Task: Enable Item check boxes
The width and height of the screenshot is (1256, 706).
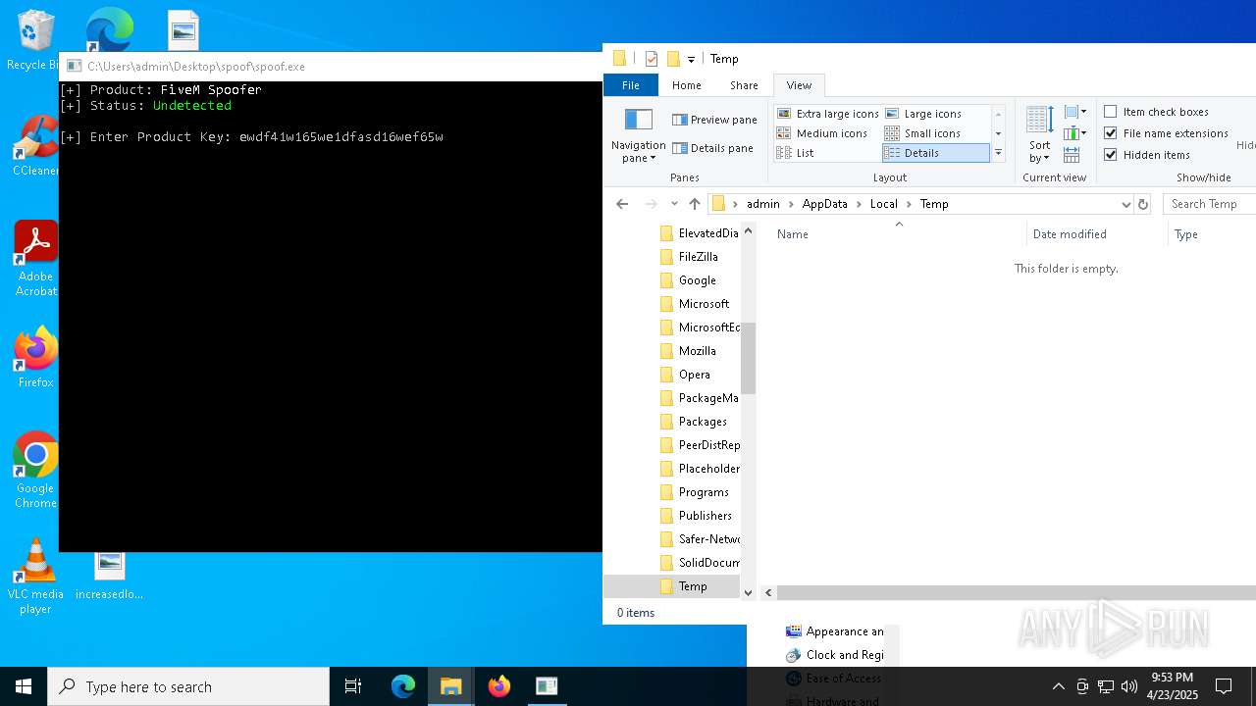Action: click(x=1156, y=112)
